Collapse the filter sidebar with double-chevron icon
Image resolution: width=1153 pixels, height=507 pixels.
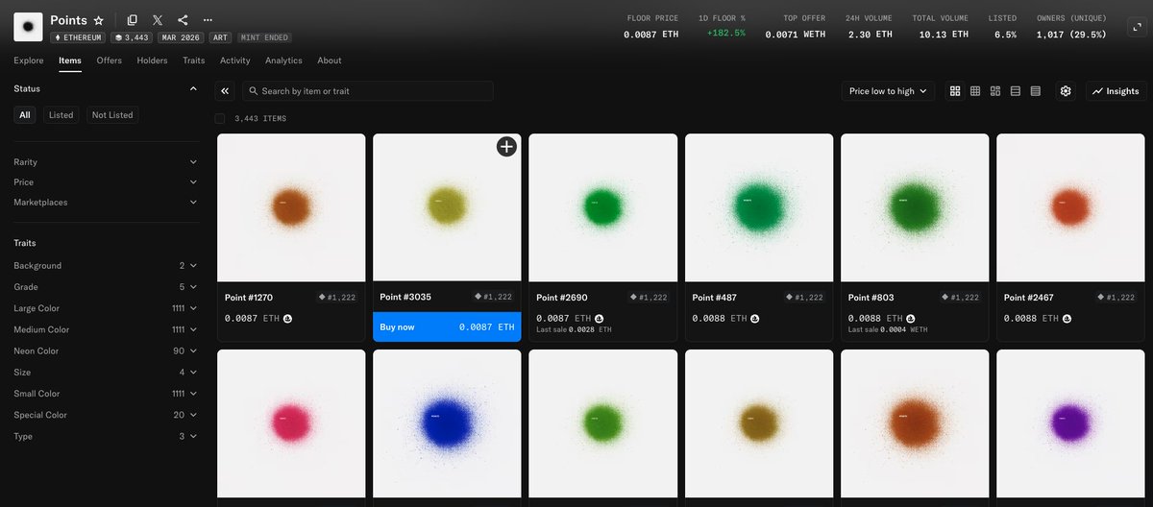pos(225,91)
